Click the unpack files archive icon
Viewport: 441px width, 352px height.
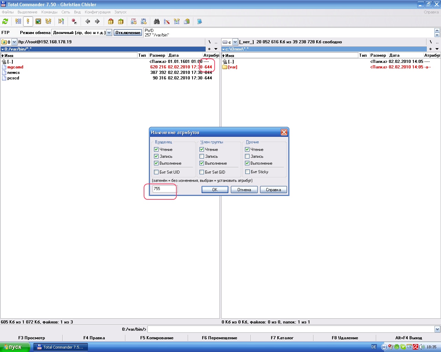121,21
